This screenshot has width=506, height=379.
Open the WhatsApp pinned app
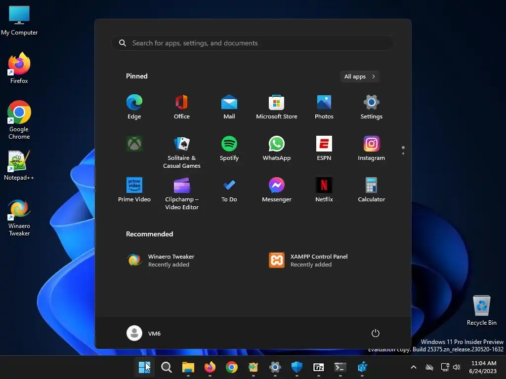pyautogui.click(x=277, y=149)
